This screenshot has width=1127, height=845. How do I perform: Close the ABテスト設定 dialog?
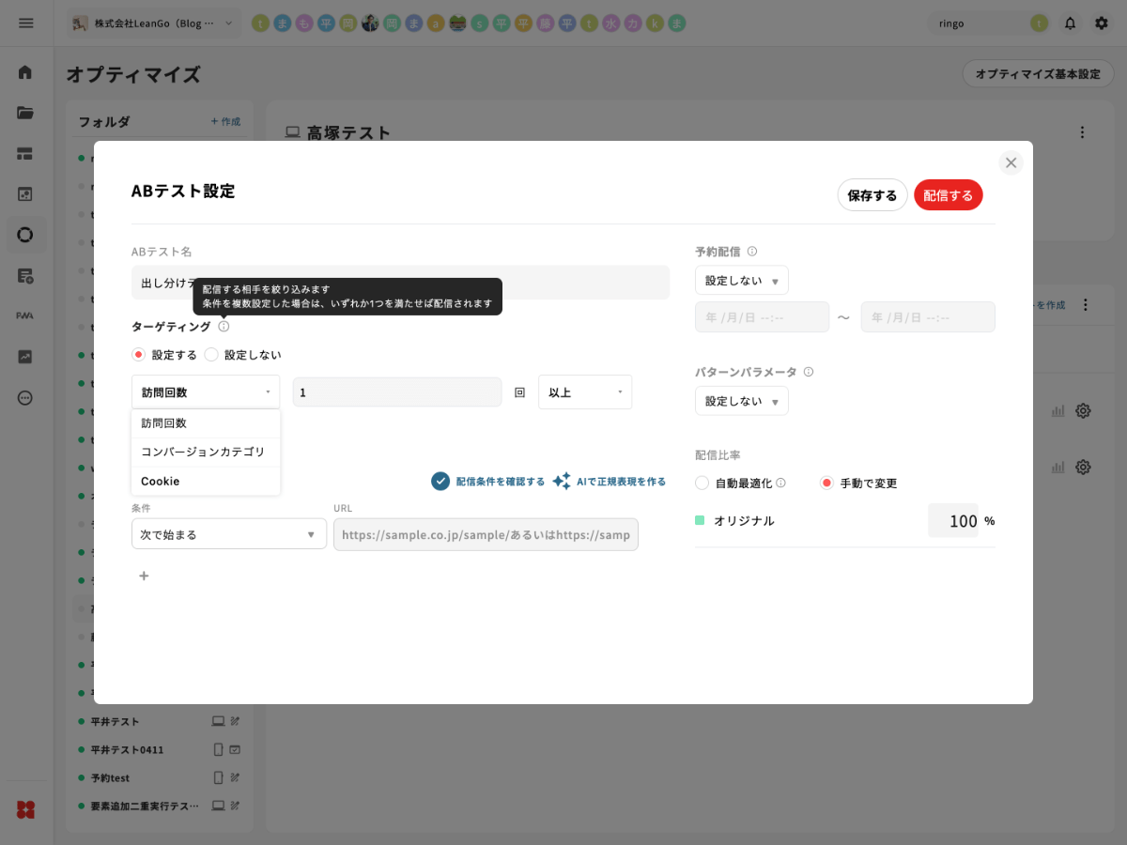click(1011, 162)
